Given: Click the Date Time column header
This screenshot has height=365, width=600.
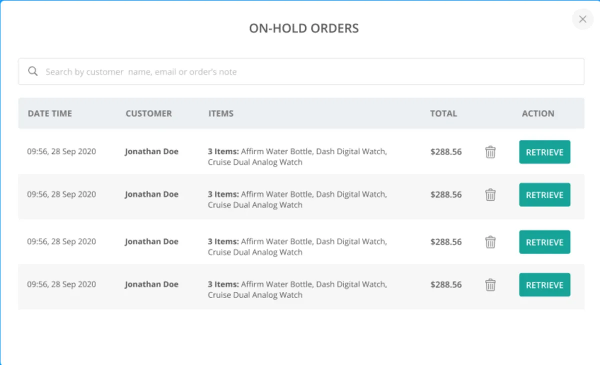Looking at the screenshot, I should (50, 113).
